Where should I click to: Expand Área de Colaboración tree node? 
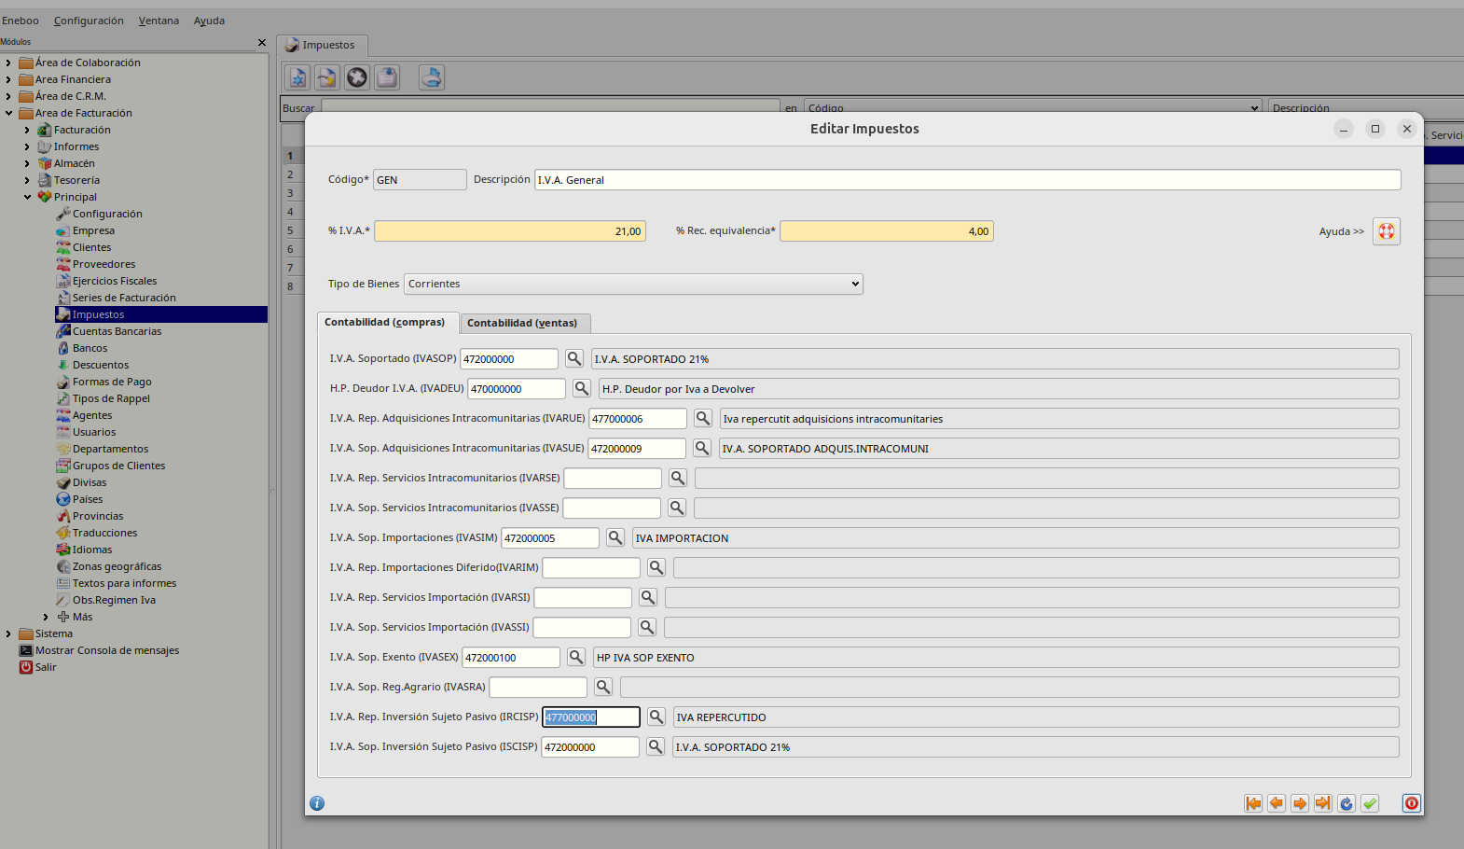pyautogui.click(x=8, y=63)
